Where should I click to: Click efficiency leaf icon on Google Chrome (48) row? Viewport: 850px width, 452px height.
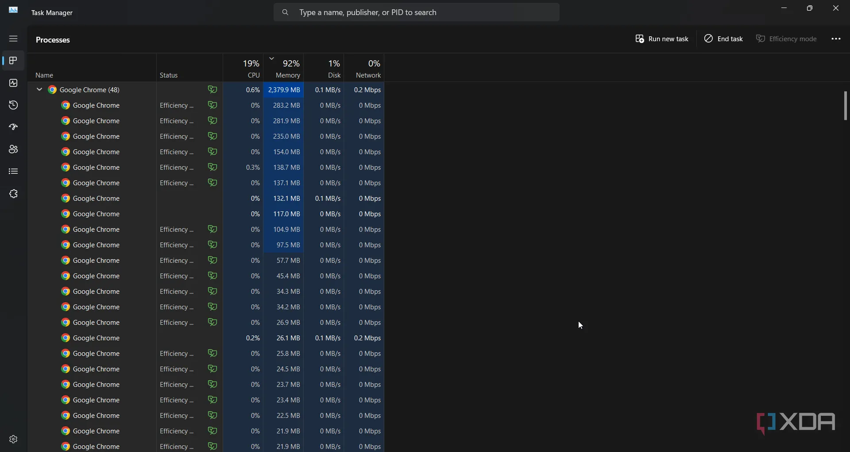(212, 90)
